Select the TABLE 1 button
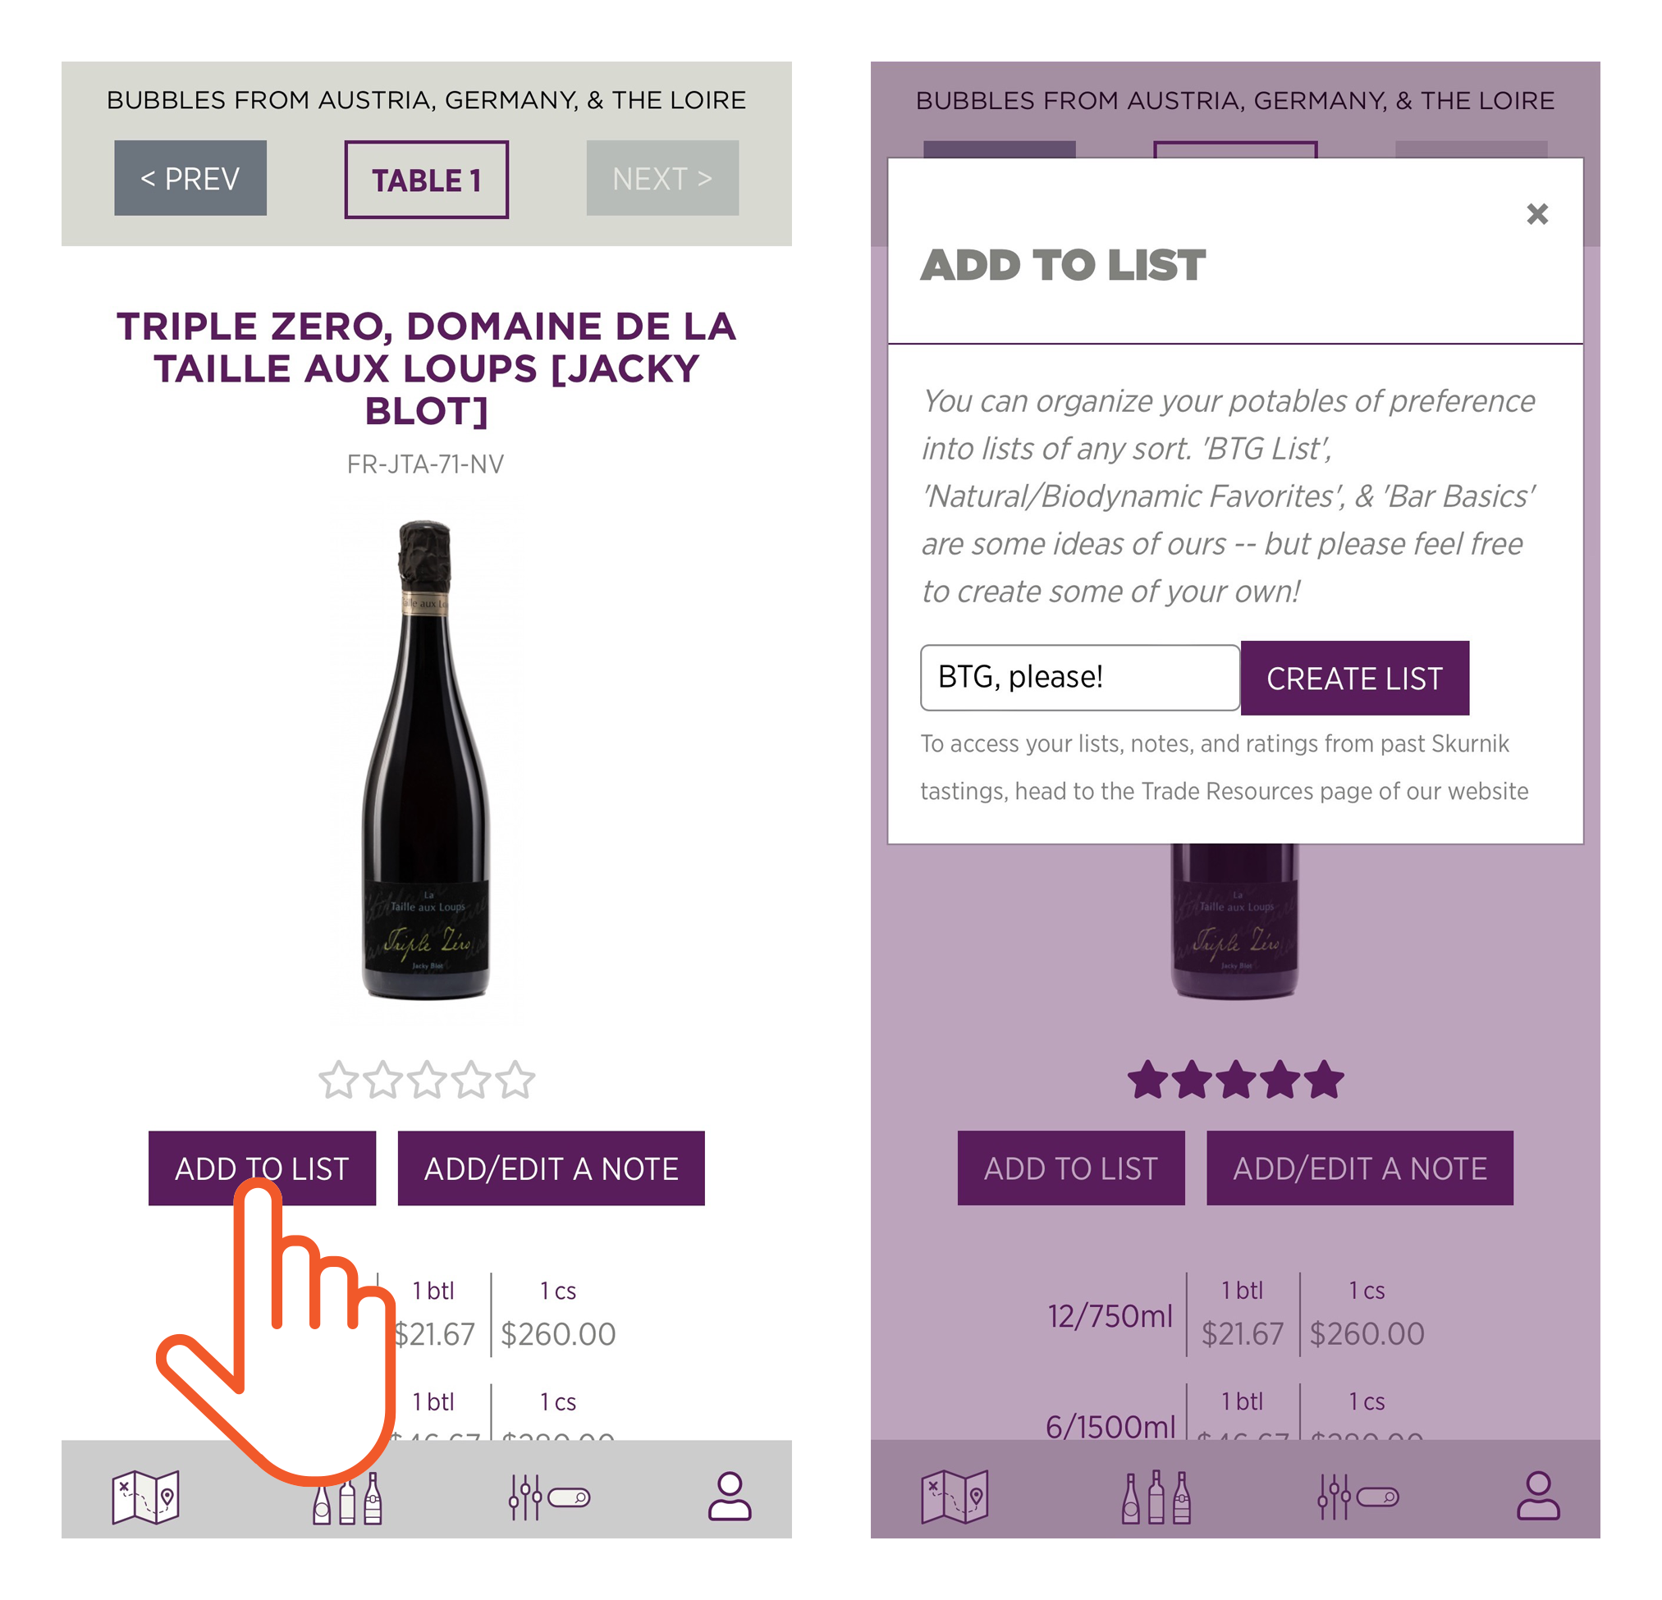Screen dimensions: 1662x1600 coord(427,180)
